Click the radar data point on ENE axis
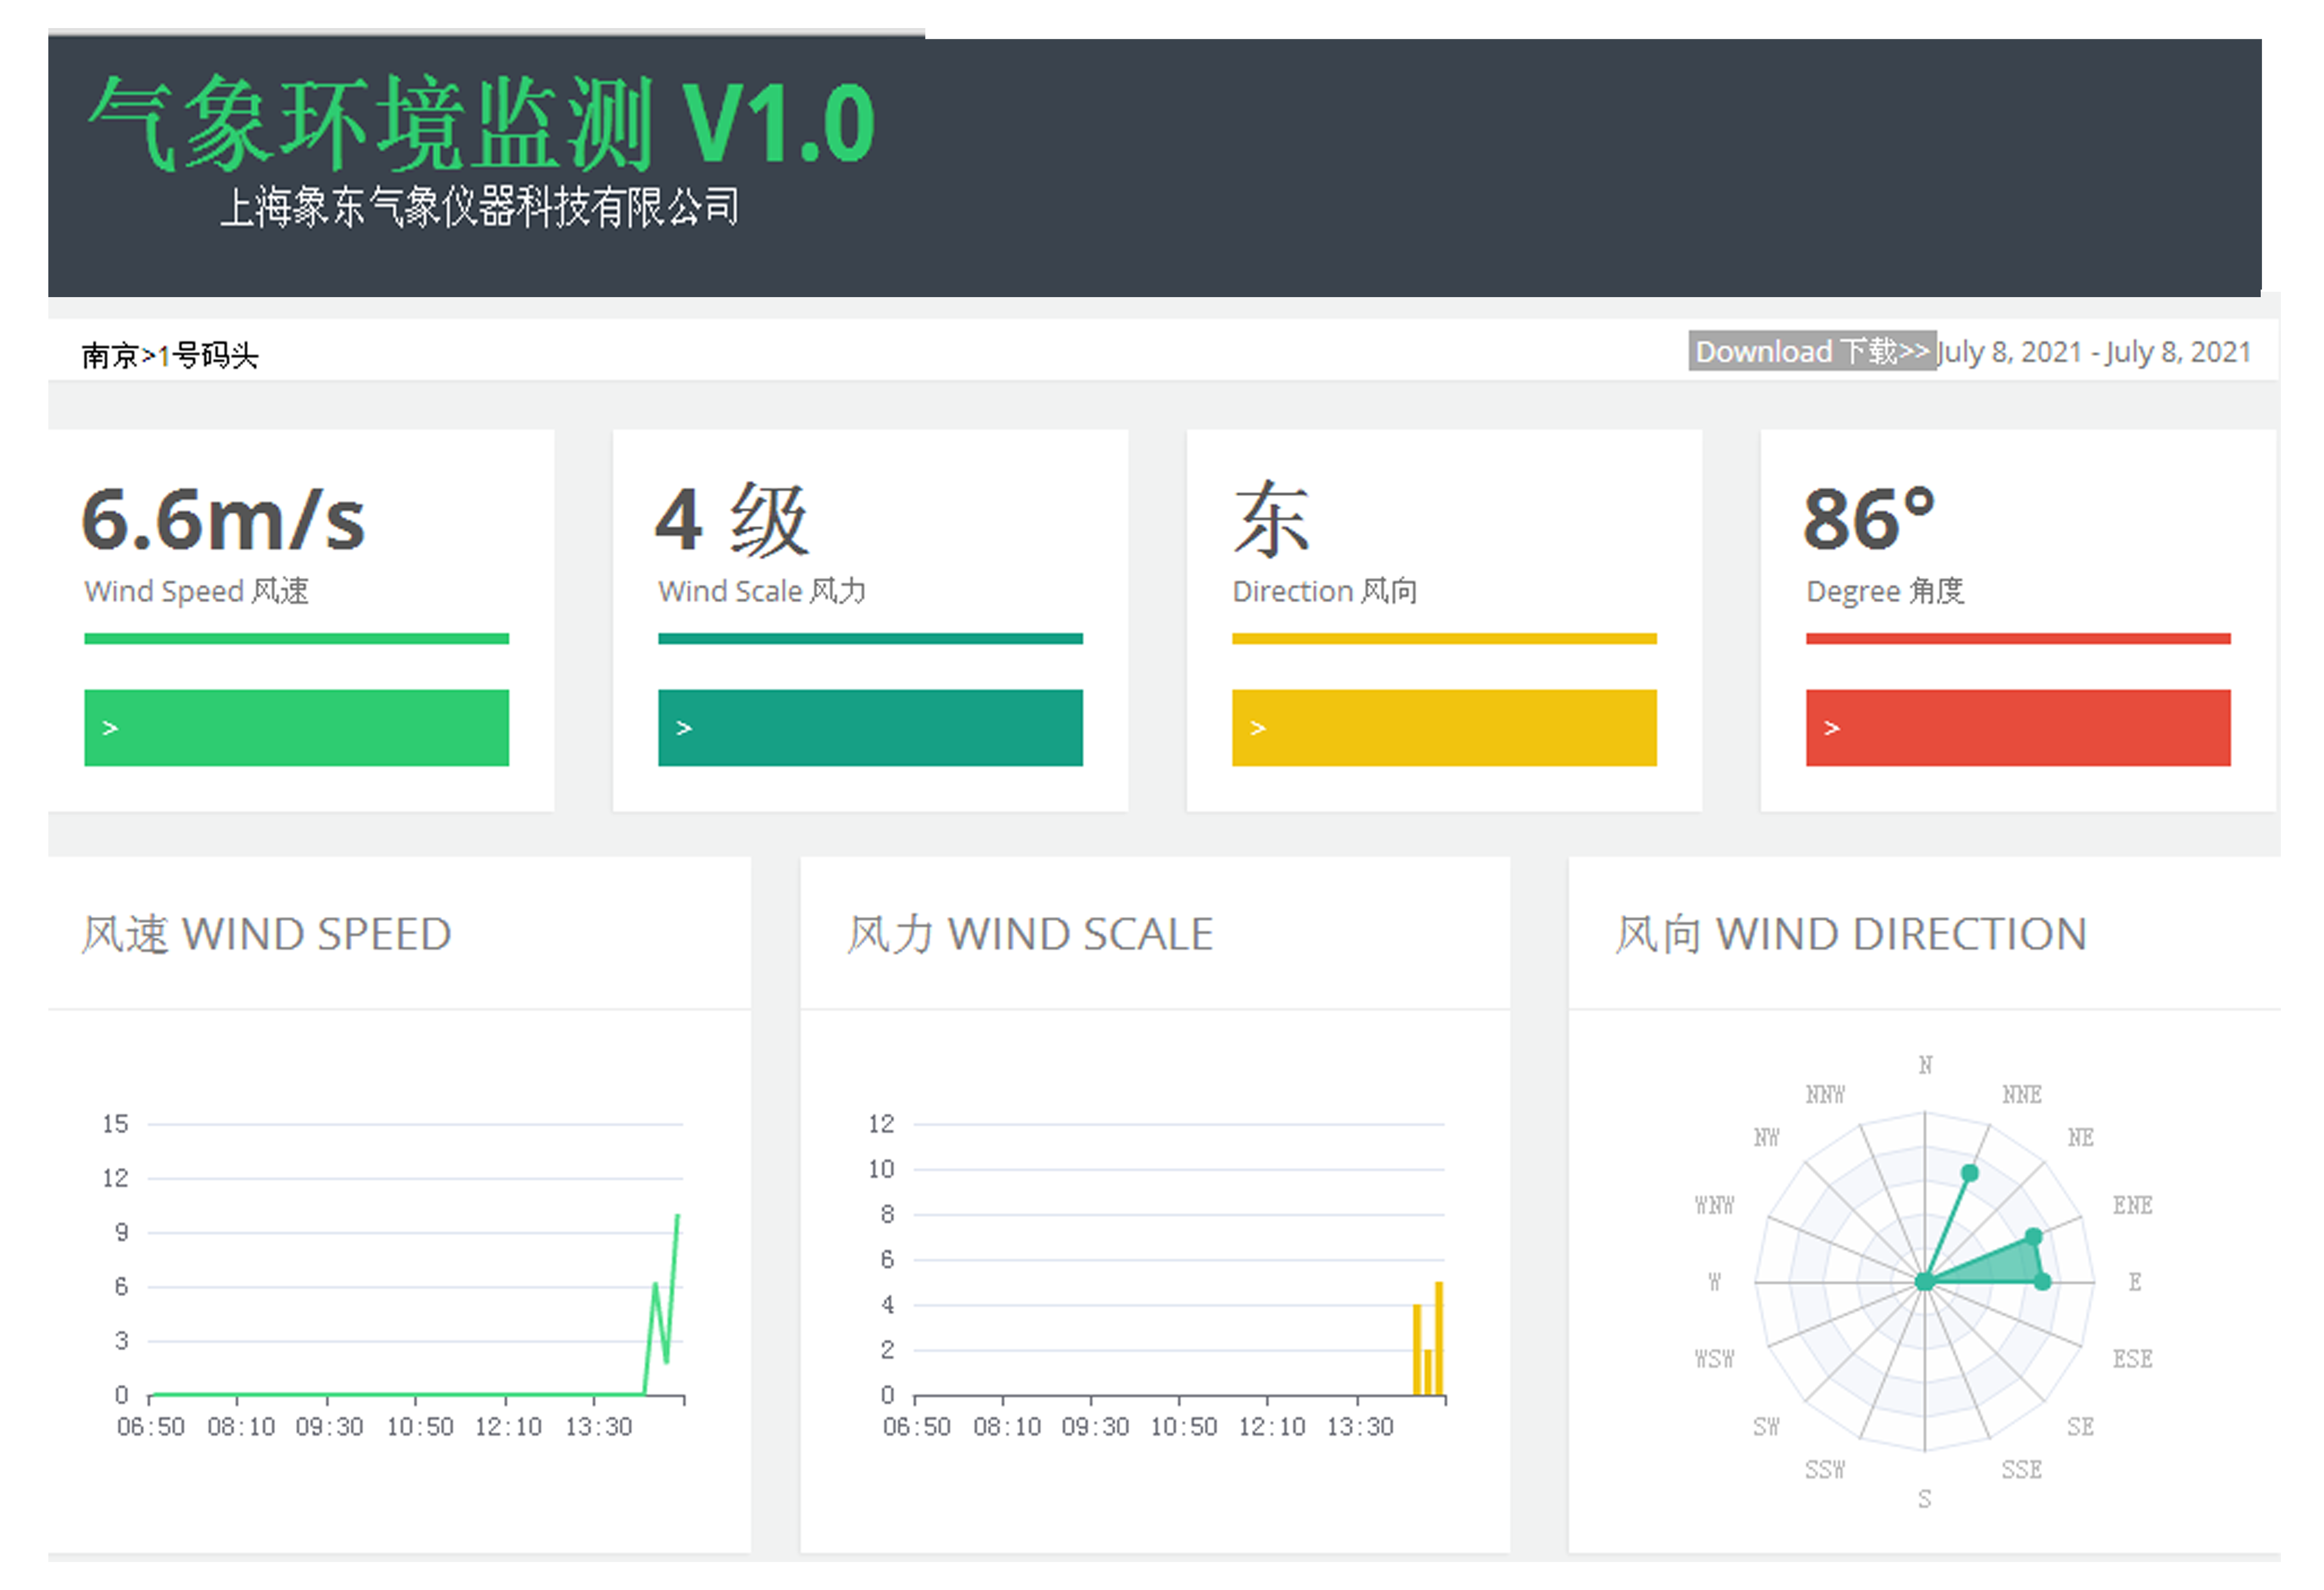The height and width of the screenshot is (1590, 2324). pyautogui.click(x=2034, y=1237)
